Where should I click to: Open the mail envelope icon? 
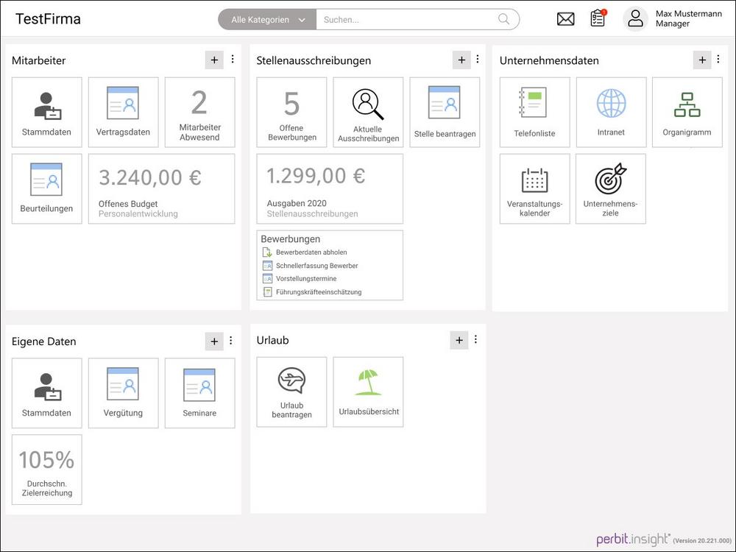(x=565, y=19)
